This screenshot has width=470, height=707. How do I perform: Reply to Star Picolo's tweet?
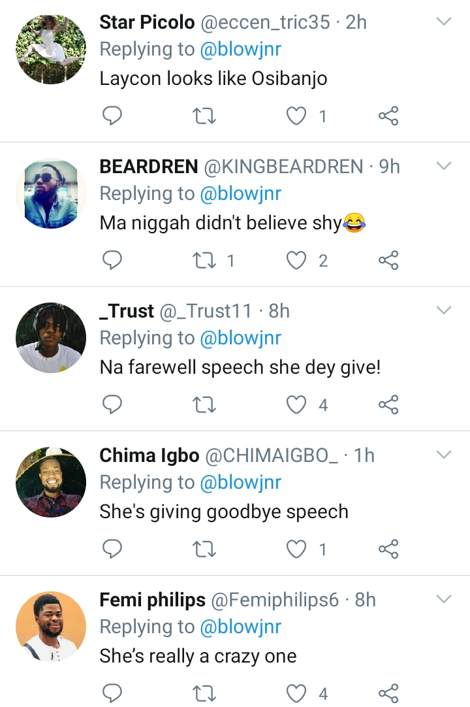coord(113,116)
